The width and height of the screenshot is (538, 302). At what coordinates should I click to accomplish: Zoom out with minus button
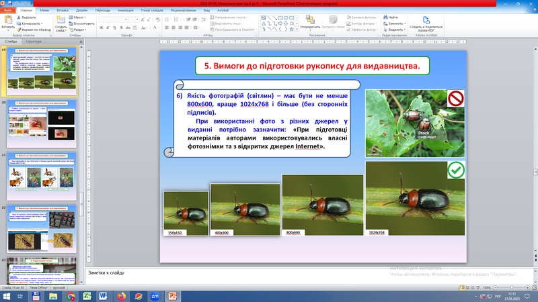[x=495, y=288]
